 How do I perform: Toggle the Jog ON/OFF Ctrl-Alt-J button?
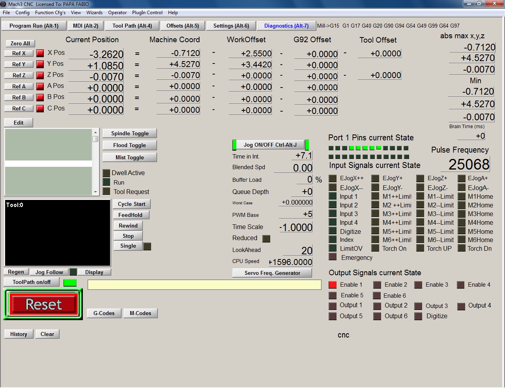coord(270,145)
